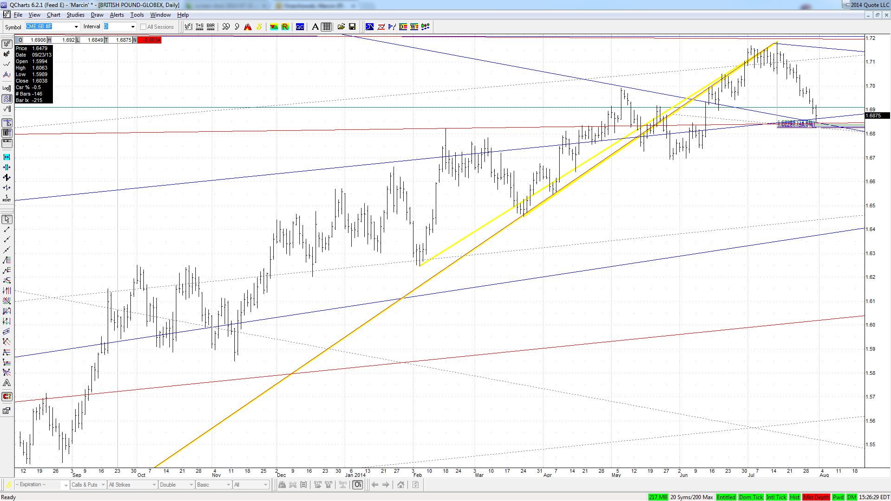Click the back arrow in the bottom toolbar

pos(375,485)
